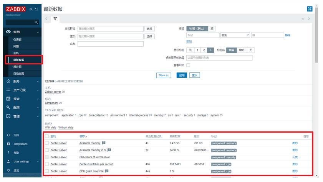Click the list icon for 资产记录

tap(8, 90)
